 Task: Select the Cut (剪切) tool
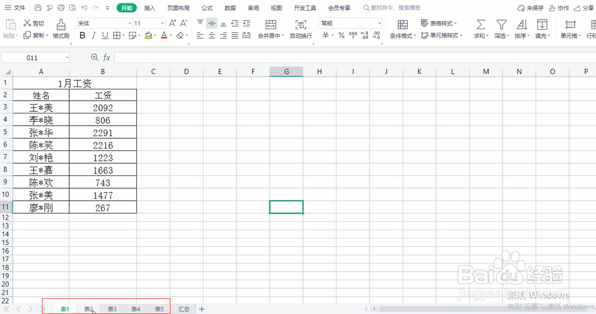[x=34, y=23]
